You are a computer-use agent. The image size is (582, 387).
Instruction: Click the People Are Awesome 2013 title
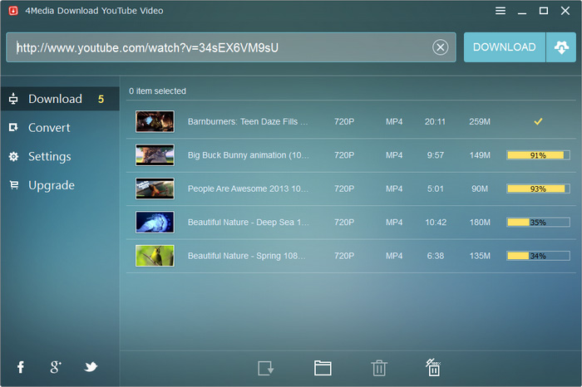coord(248,189)
